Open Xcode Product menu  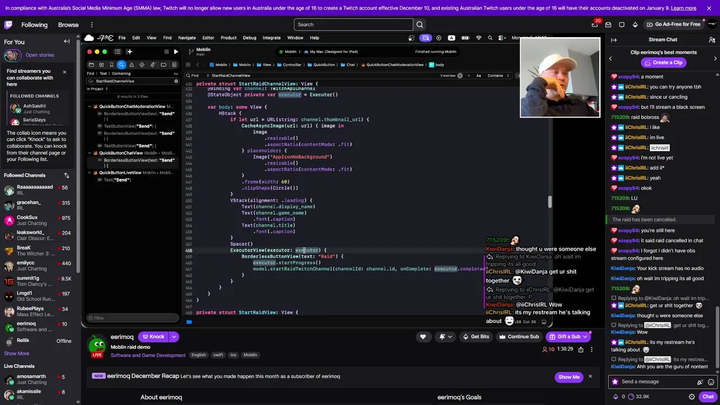[228, 38]
